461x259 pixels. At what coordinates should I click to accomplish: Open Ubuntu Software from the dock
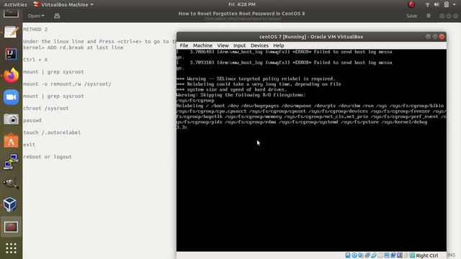tap(11, 141)
